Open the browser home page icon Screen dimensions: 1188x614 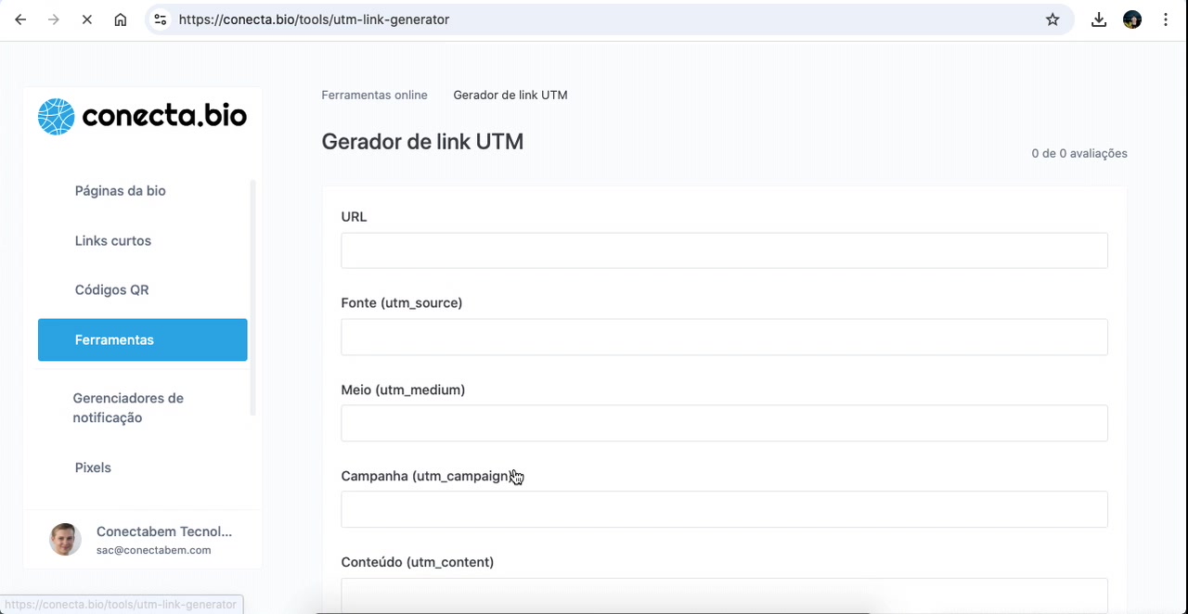point(120,19)
